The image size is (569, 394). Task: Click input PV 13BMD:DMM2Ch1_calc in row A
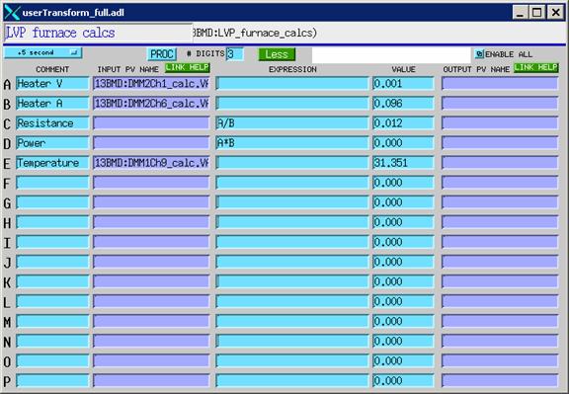click(x=151, y=84)
